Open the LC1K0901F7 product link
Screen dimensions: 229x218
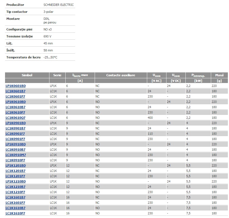pos(15,134)
